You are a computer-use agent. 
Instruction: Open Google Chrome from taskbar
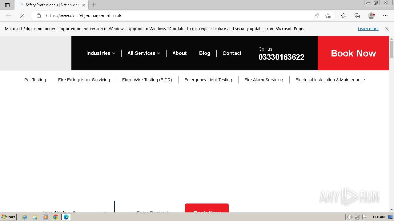click(x=55, y=217)
